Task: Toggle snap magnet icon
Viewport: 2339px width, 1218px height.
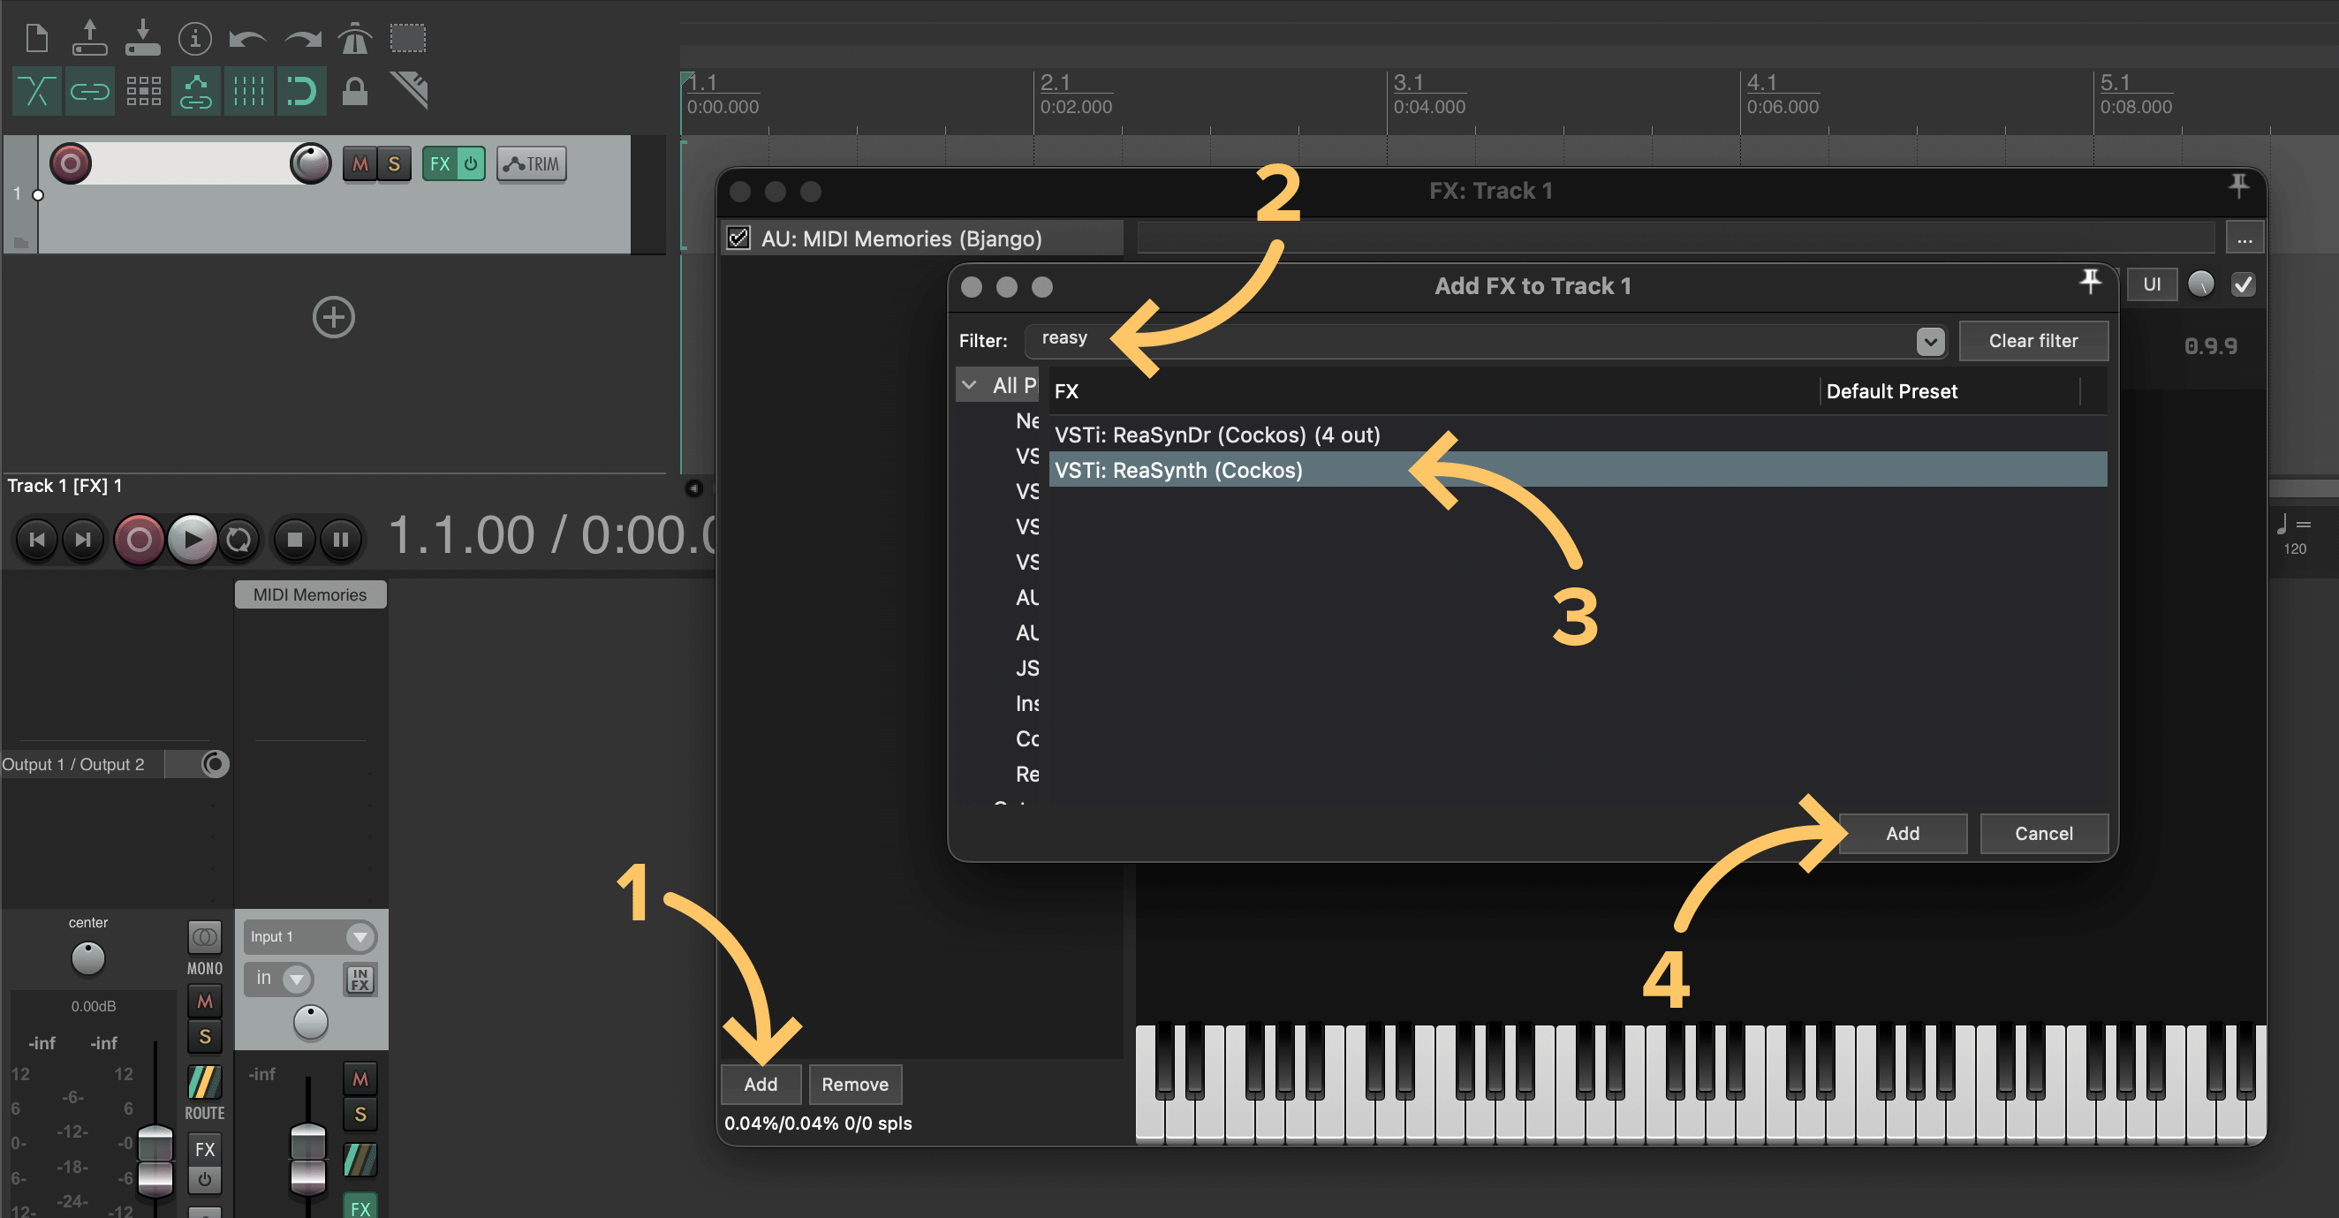Action: click(x=301, y=91)
